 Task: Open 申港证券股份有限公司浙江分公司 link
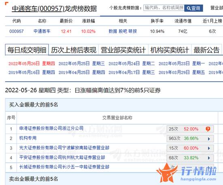[x=51, y=128]
